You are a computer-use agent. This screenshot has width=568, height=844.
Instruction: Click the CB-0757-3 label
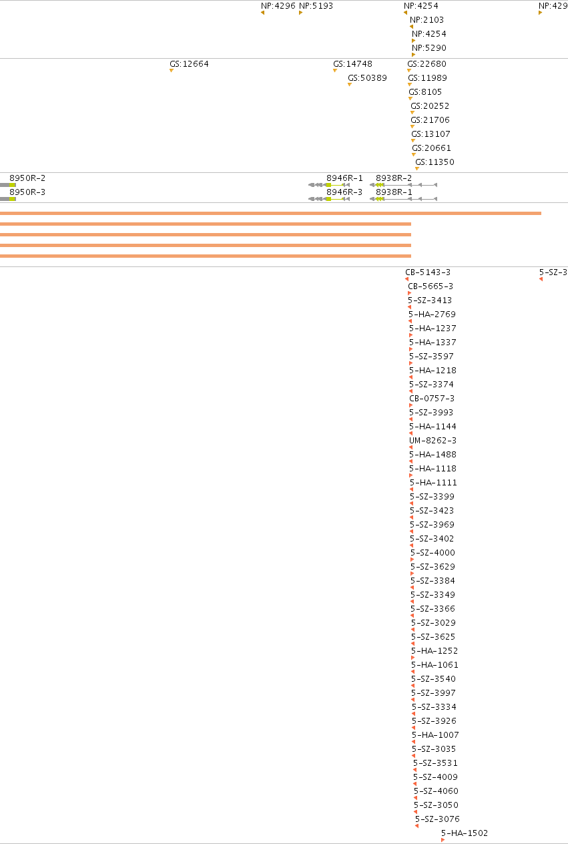[x=432, y=399]
